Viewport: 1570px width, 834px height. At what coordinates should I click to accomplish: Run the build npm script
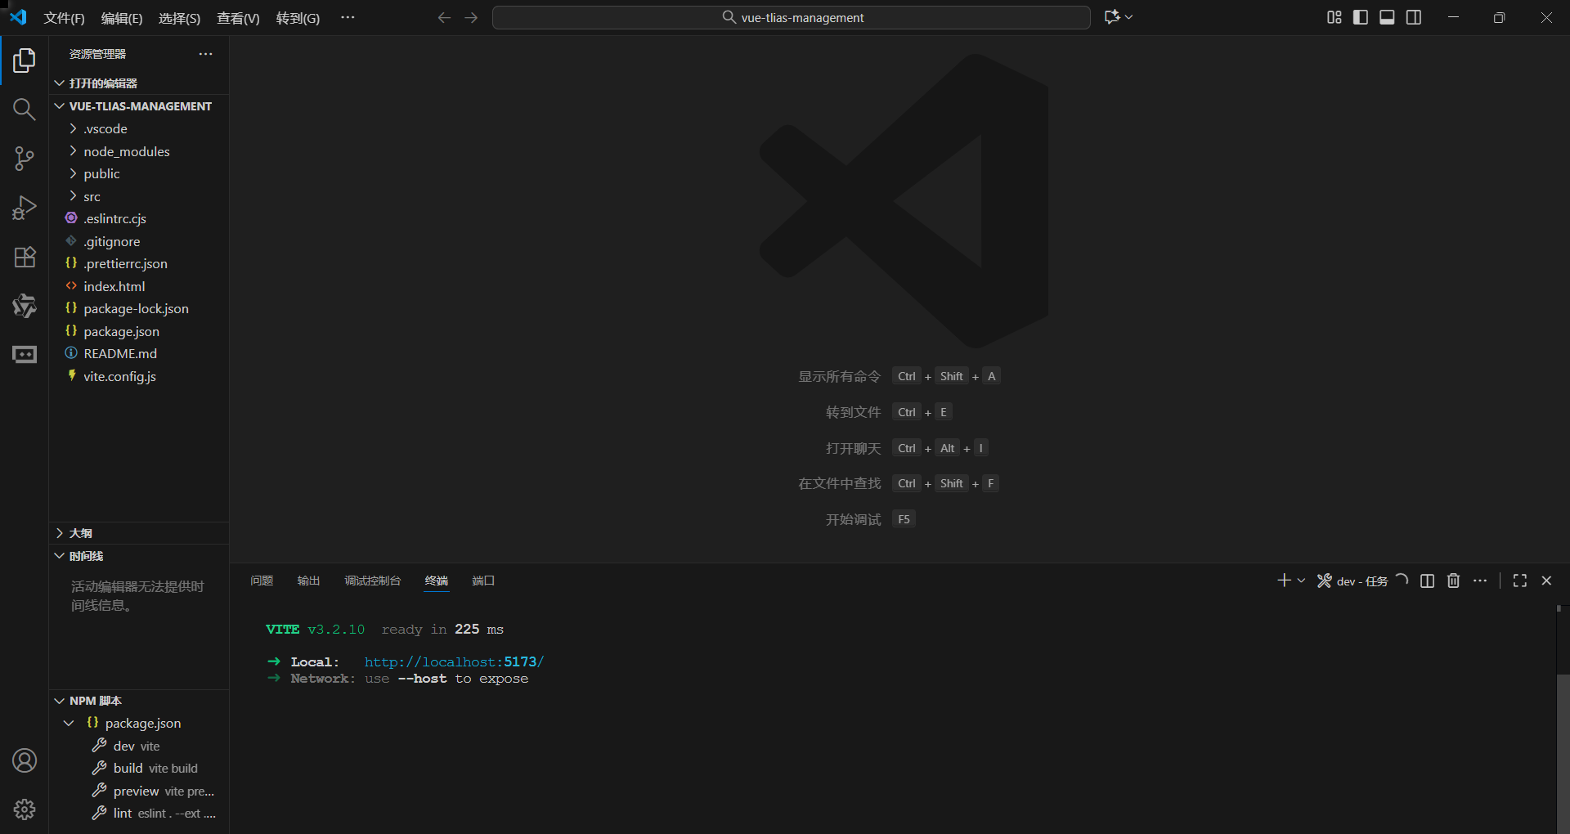tap(140, 769)
